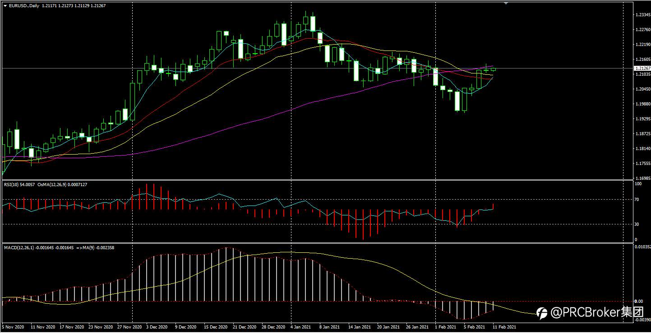Click the 1 Feb 2021 date label
The width and height of the screenshot is (651, 333).
445,327
